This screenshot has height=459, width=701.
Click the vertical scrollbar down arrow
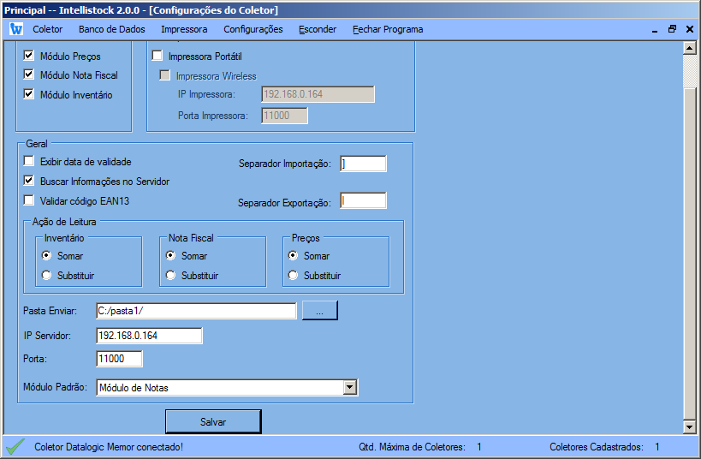coord(690,426)
